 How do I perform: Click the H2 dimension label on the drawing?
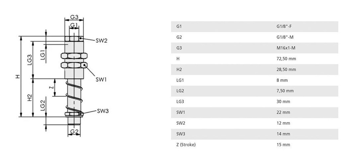pyautogui.click(x=30, y=98)
